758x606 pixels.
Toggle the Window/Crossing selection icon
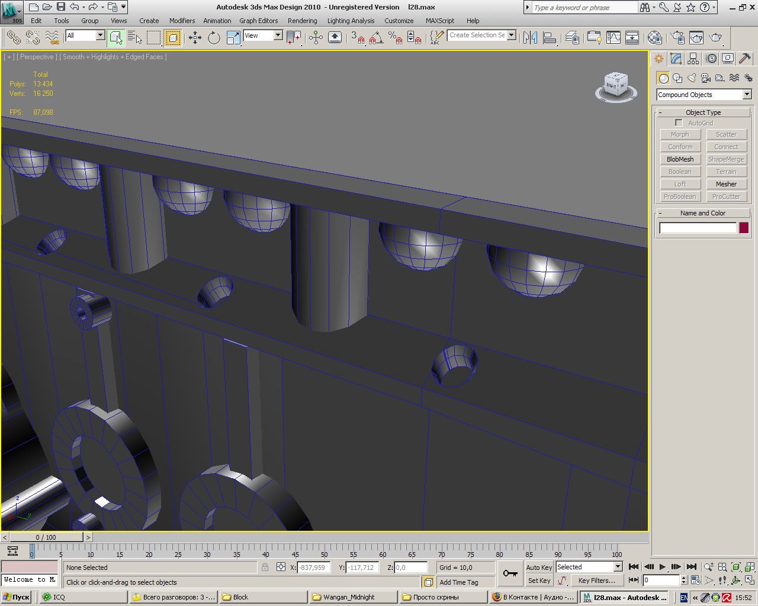tap(173, 38)
